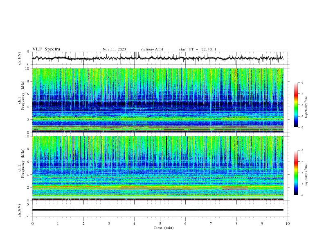Click the ch.2 PSD colorbar
The image size is (324, 251).
coord(296,173)
